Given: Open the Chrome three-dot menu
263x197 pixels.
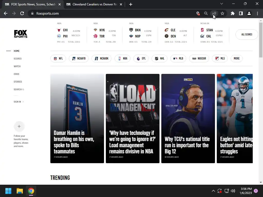Looking at the screenshot, I should tap(257, 13).
